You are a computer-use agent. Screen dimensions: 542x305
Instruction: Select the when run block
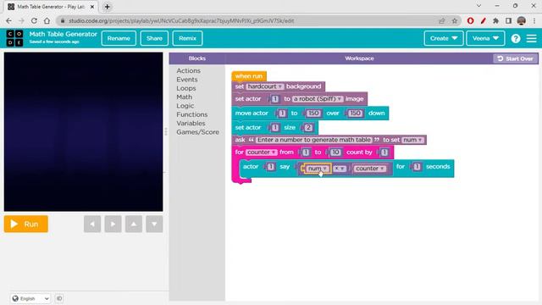(x=249, y=76)
